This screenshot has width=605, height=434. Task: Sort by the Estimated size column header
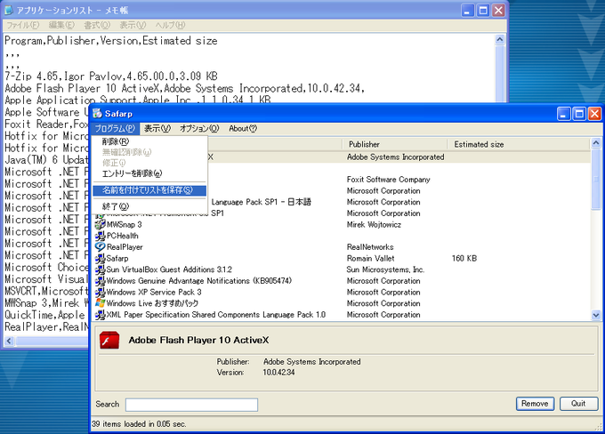[x=519, y=144]
